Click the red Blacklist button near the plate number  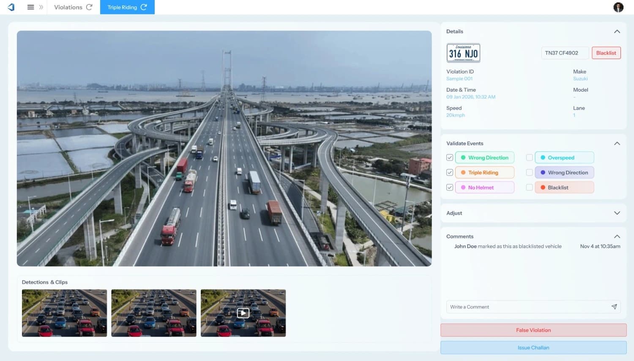(606, 53)
